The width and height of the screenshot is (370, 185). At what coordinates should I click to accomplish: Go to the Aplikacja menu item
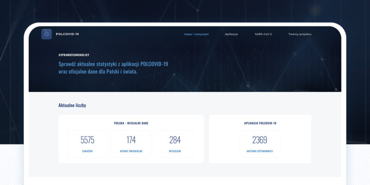coord(231,34)
